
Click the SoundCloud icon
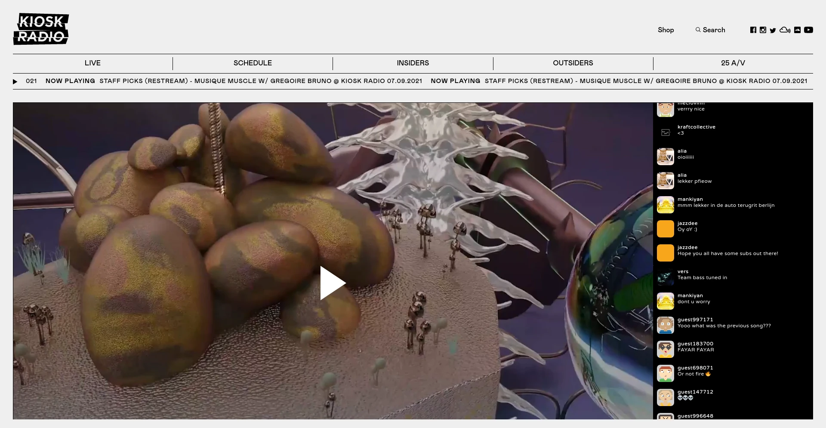coord(797,30)
